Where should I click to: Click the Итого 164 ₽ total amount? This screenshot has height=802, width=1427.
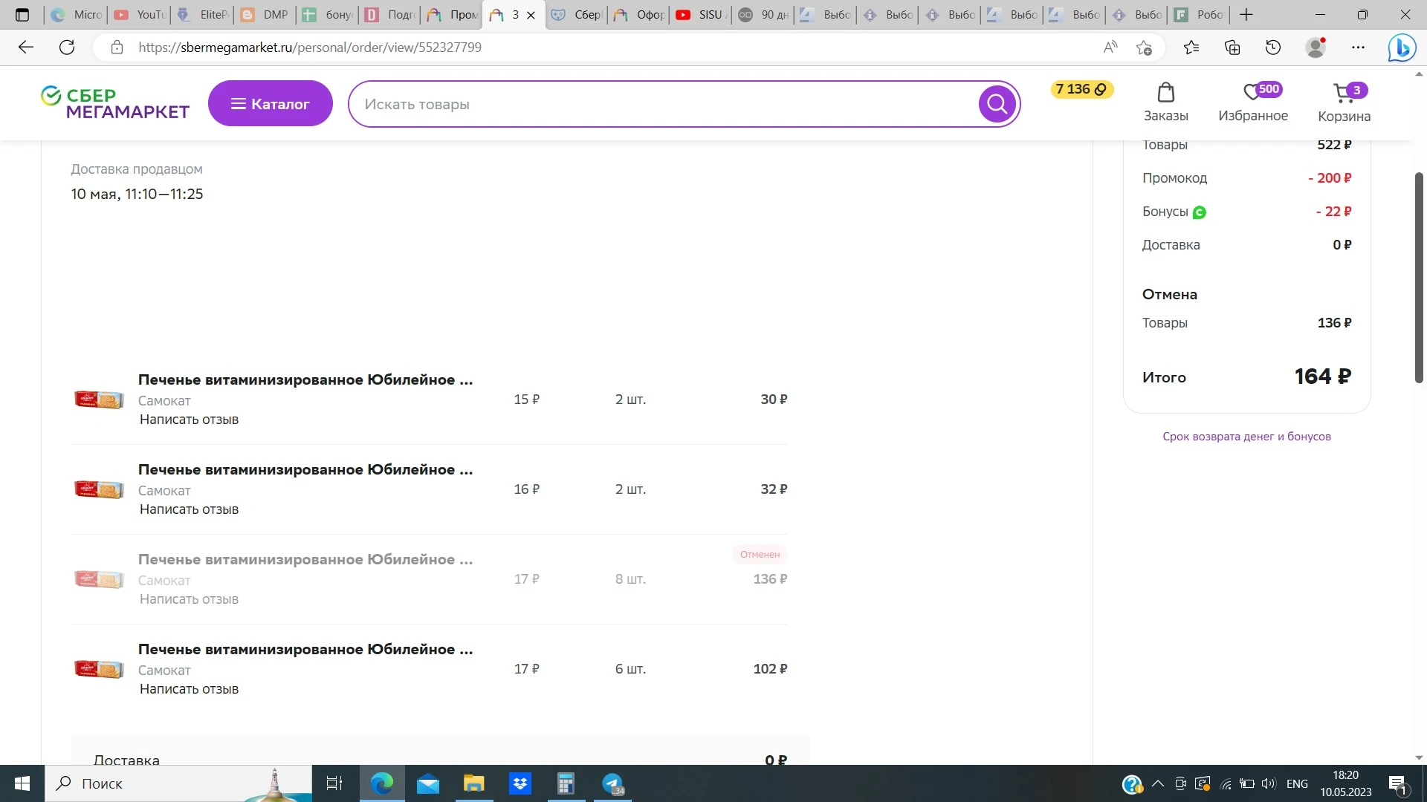click(x=1323, y=376)
